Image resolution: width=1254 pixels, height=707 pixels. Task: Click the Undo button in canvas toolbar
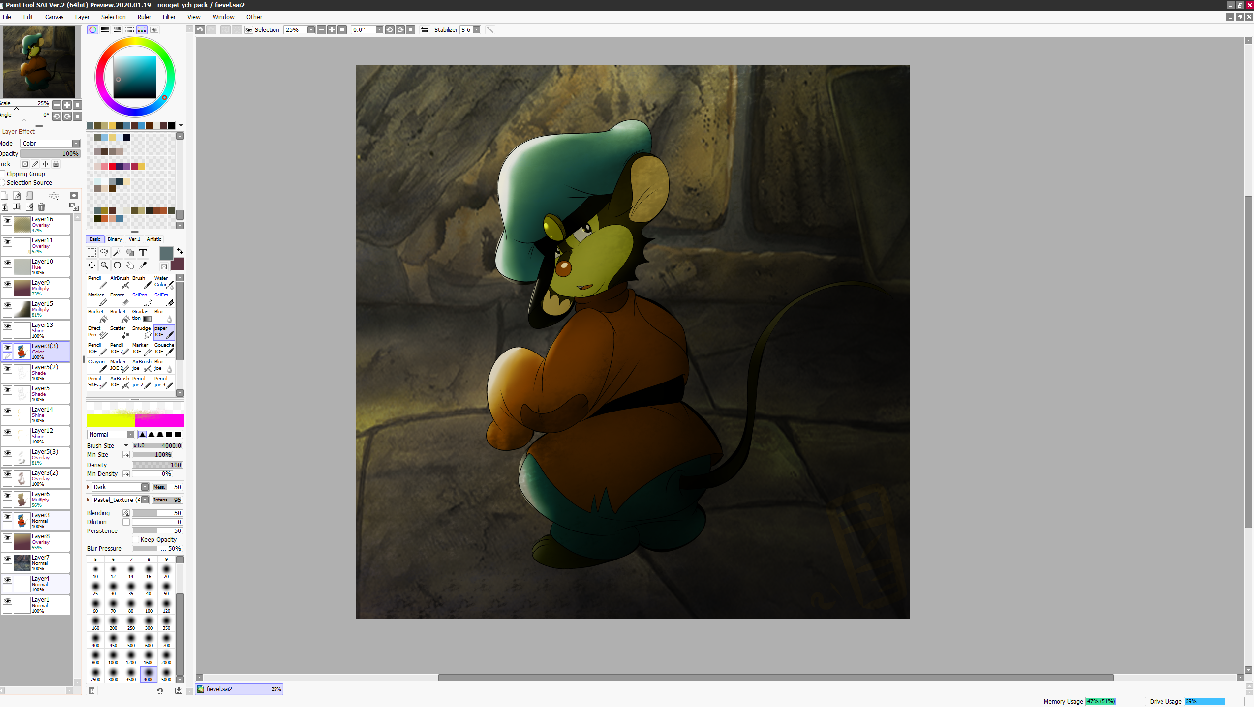200,30
